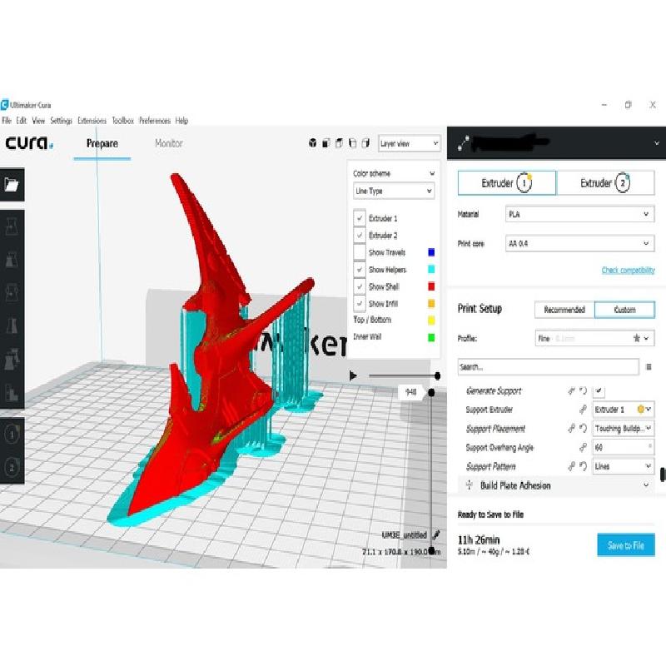Screen dimensions: 666x666
Task: Open the Support Pattern Lines dropdown
Action: [623, 466]
